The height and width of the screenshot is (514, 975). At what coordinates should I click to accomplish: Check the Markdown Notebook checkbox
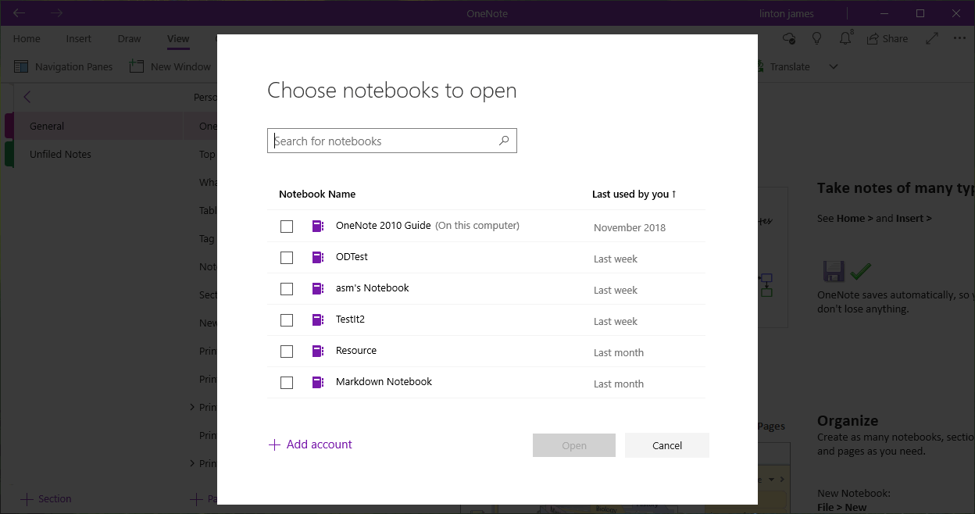coord(287,383)
